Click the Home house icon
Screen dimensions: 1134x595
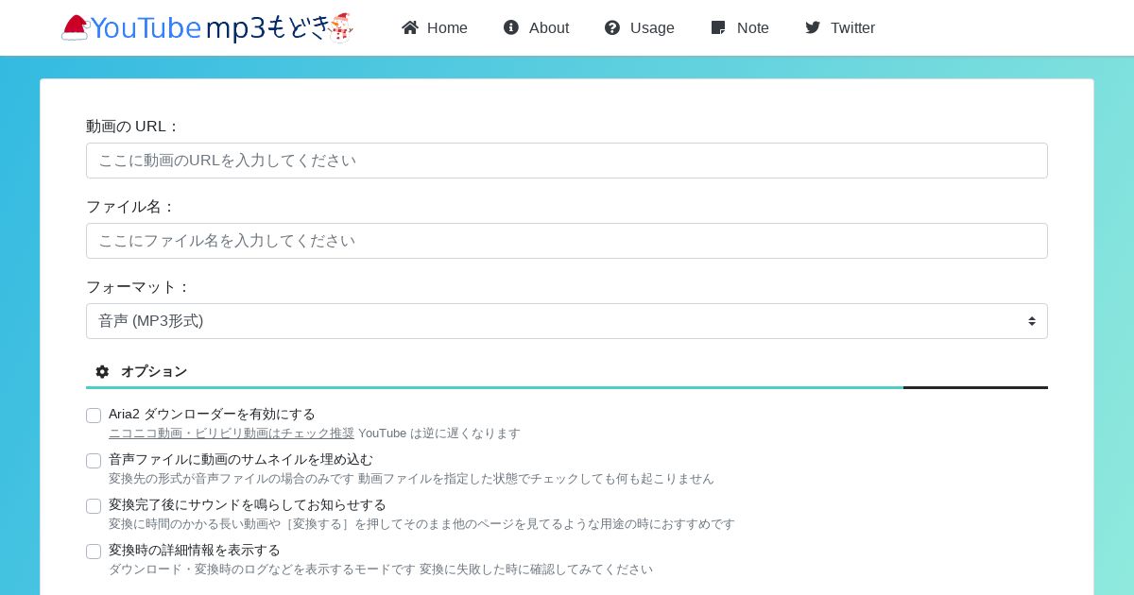(410, 27)
